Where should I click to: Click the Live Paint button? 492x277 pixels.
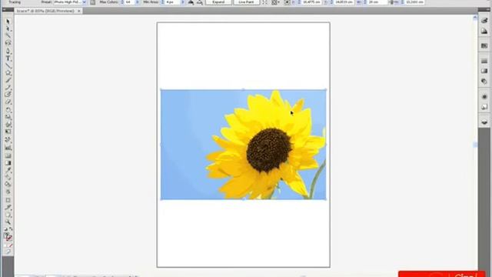click(x=246, y=2)
